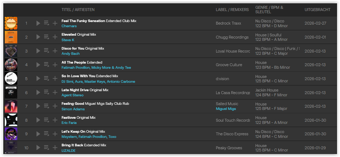Open the Bedrock Traxx label page
This screenshot has width=340, height=157.
point(228,24)
